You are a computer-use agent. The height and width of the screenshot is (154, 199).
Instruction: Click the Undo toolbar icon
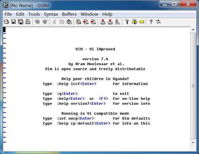pos(37,22)
